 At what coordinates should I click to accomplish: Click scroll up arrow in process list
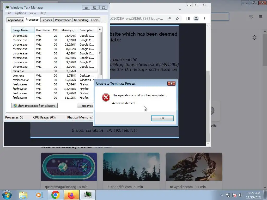(100, 29)
